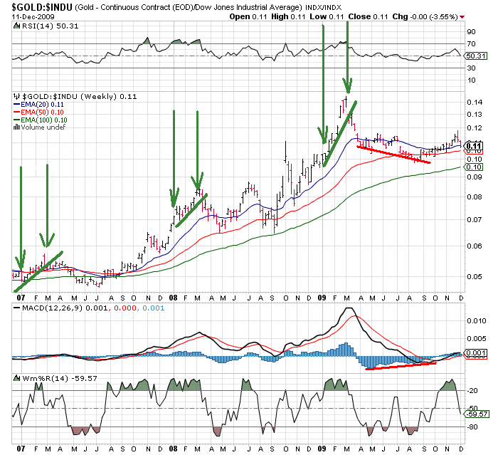
Task: Click the price axis label 0.14
Action: [x=475, y=102]
